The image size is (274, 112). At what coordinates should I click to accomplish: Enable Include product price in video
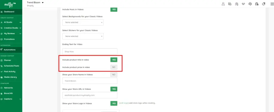coord(114,67)
